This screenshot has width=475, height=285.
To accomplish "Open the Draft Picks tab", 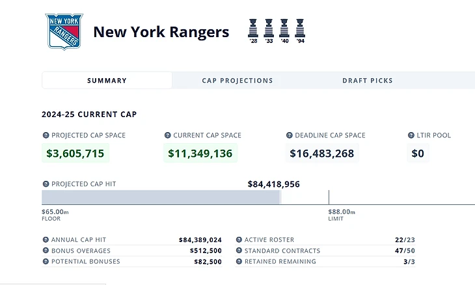I will click(368, 81).
